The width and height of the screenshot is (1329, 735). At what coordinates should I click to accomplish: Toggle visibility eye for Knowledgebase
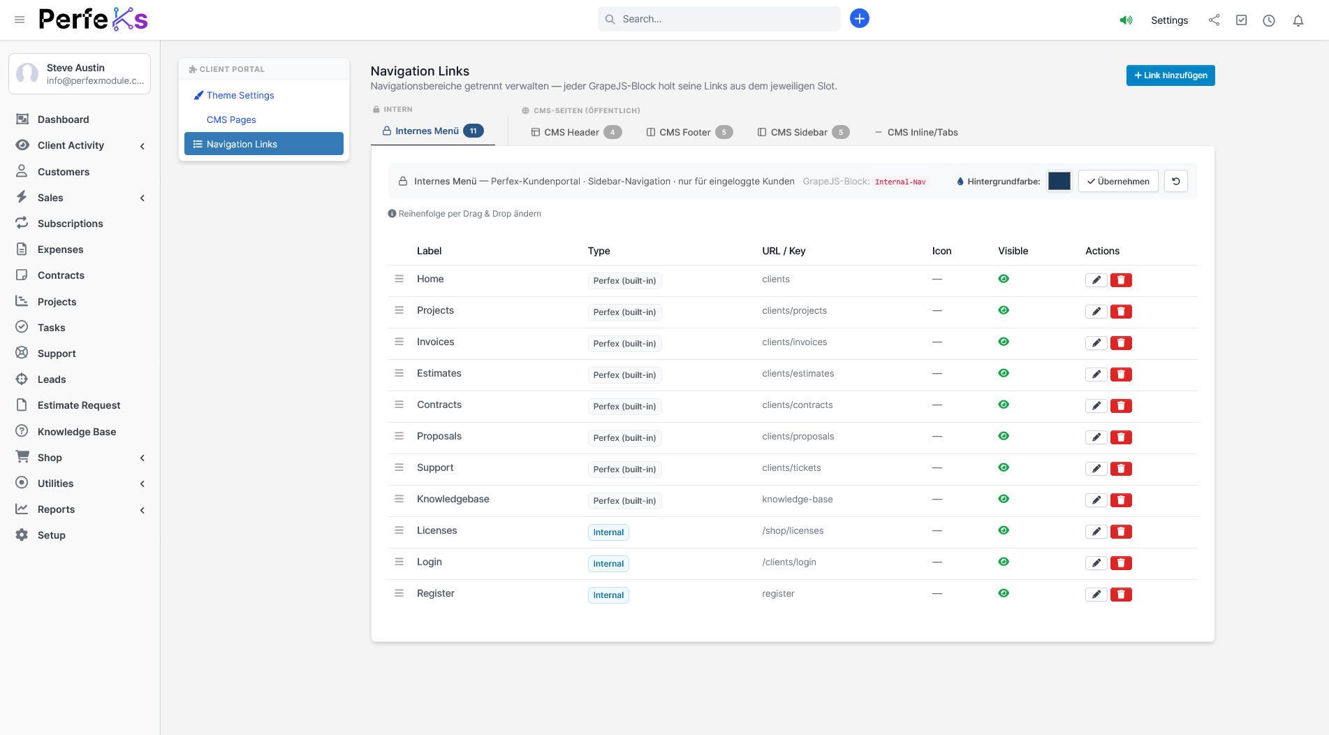tap(1004, 499)
